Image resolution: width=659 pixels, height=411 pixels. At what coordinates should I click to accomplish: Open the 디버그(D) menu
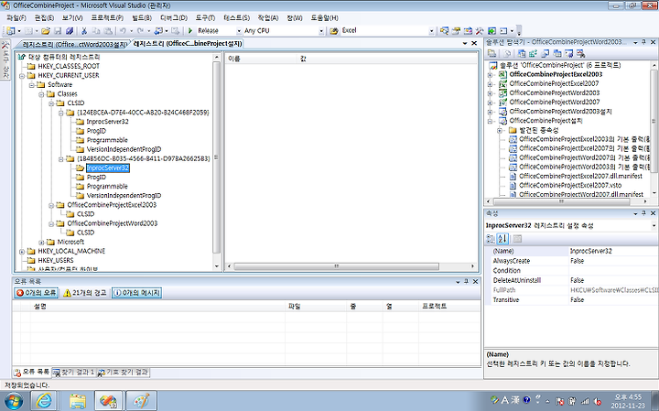pyautogui.click(x=174, y=17)
